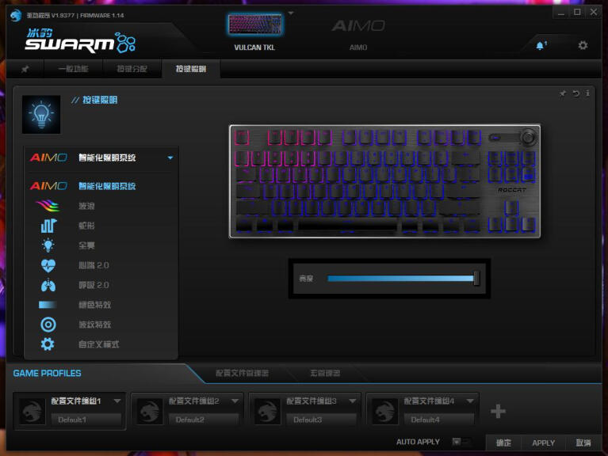Select the Vulcan TKL keyboard device thumbnail

click(254, 25)
